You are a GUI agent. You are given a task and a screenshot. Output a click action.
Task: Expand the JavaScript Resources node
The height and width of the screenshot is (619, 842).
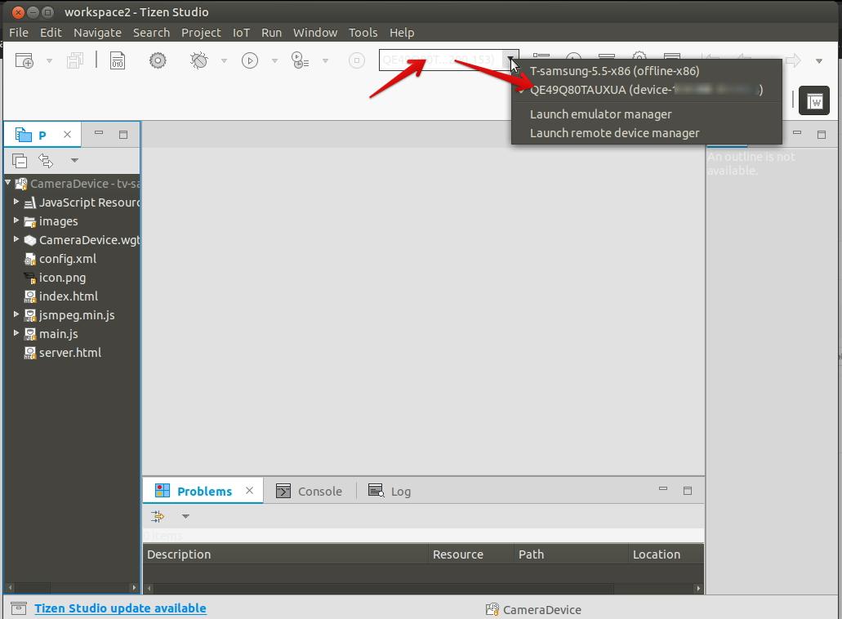[16, 202]
